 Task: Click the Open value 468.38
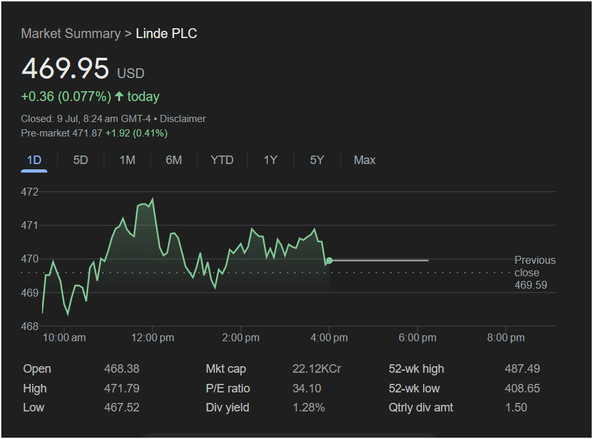(121, 369)
